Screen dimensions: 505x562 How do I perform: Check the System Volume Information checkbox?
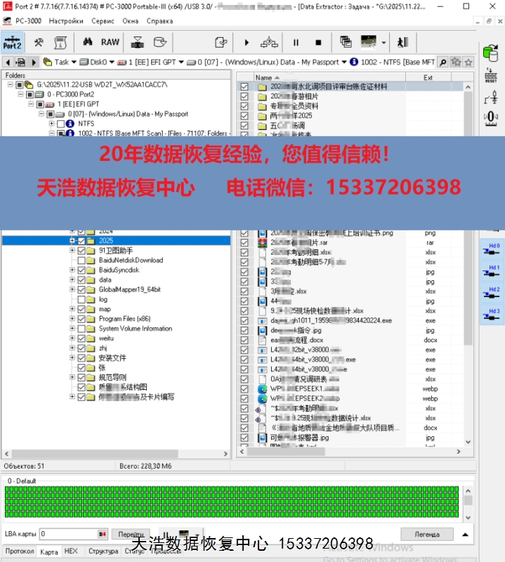(81, 329)
